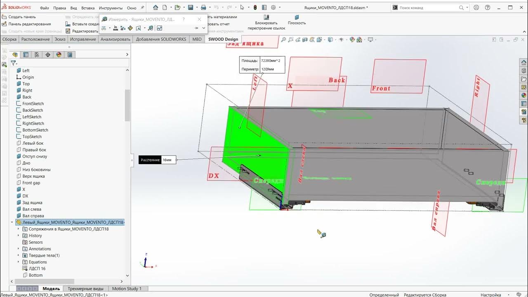The image size is (528, 297).
Task: Click the Section View icon in the view toolbar
Action: (x=305, y=40)
